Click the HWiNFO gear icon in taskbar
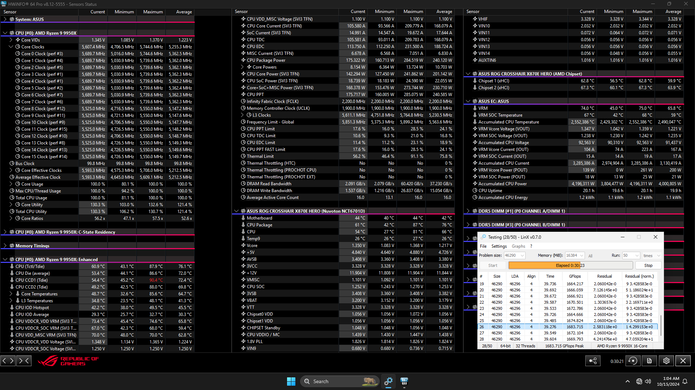695x390 pixels. [388, 381]
